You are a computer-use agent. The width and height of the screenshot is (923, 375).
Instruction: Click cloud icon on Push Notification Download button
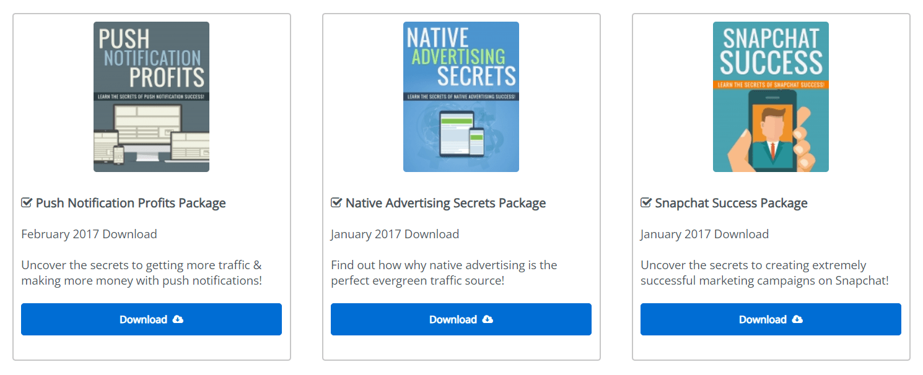click(178, 319)
